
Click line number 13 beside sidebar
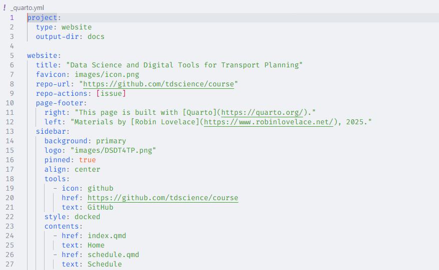[10, 131]
